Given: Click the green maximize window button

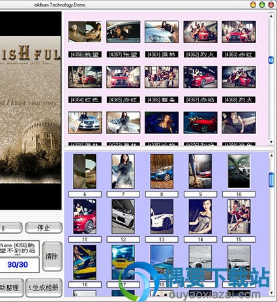Looking at the screenshot, I should [262, 5].
